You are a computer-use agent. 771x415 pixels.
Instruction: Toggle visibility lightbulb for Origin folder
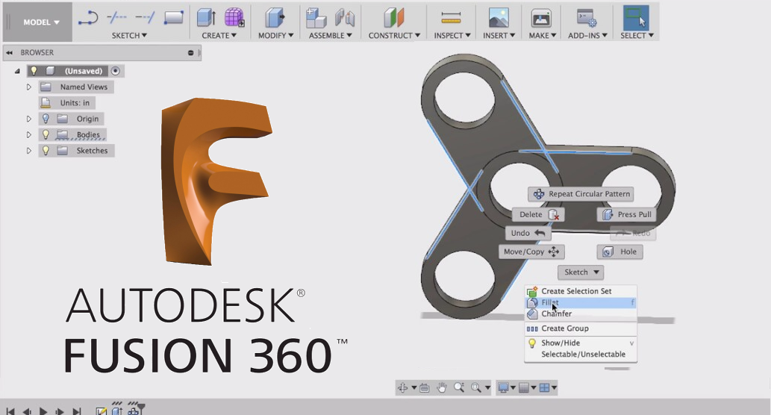(x=46, y=119)
